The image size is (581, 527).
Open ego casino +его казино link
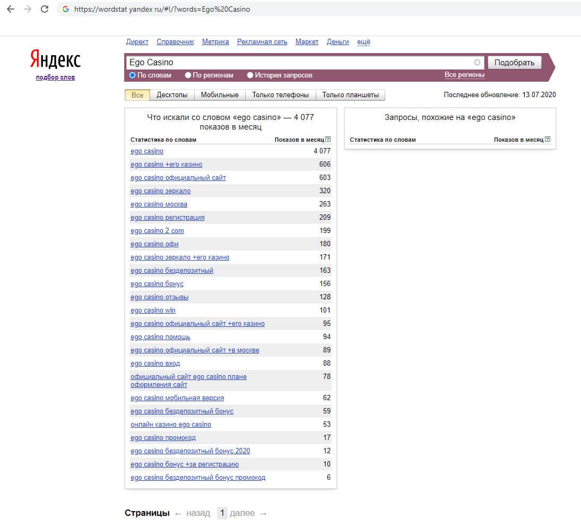pyautogui.click(x=166, y=165)
